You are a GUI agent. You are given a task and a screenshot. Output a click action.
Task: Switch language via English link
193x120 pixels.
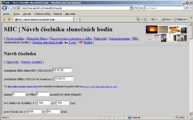(x=88, y=42)
